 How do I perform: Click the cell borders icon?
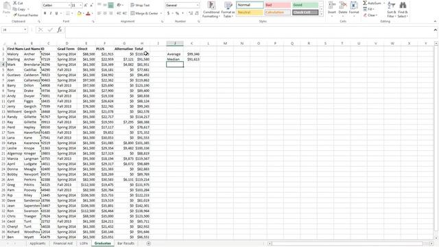pyautogui.click(x=67, y=14)
